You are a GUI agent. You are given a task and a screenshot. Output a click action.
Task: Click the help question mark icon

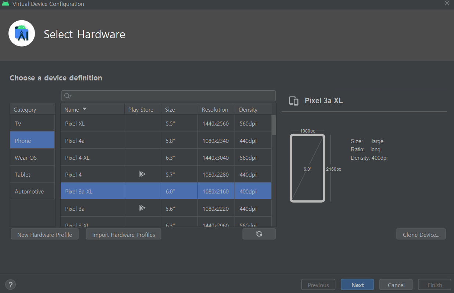[10, 284]
